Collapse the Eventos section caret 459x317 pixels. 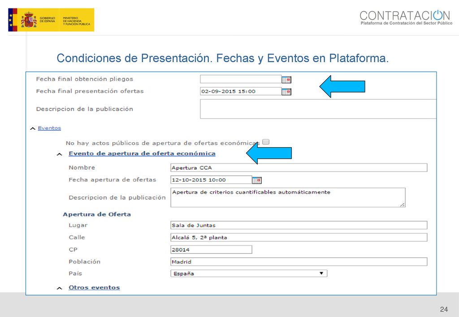click(33, 128)
